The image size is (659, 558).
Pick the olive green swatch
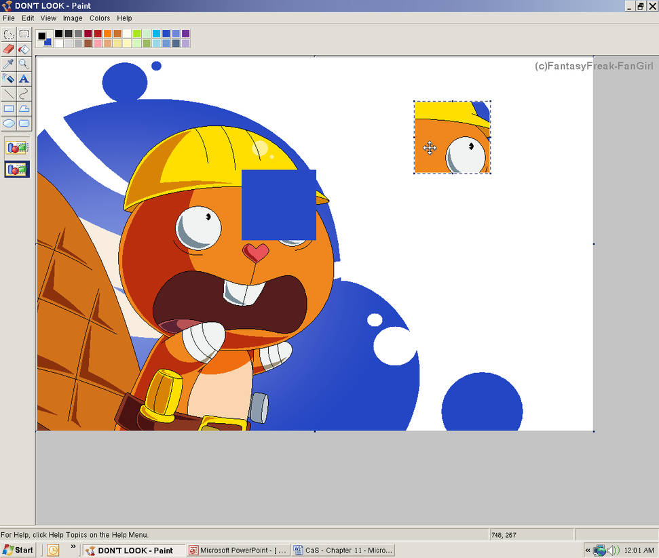coord(147,43)
